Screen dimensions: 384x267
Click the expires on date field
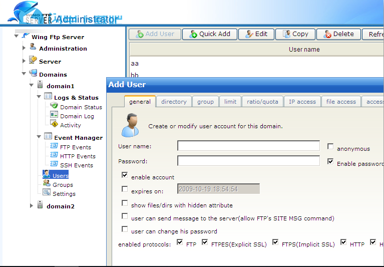coord(218,189)
